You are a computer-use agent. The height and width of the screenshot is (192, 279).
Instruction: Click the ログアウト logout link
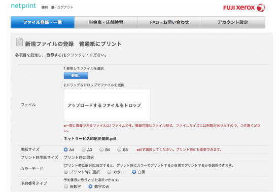point(65,8)
